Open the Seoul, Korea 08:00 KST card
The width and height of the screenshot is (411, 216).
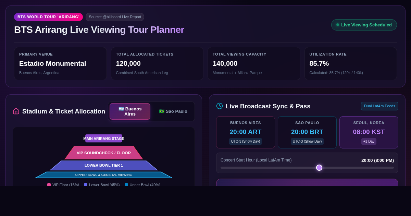[x=369, y=132]
